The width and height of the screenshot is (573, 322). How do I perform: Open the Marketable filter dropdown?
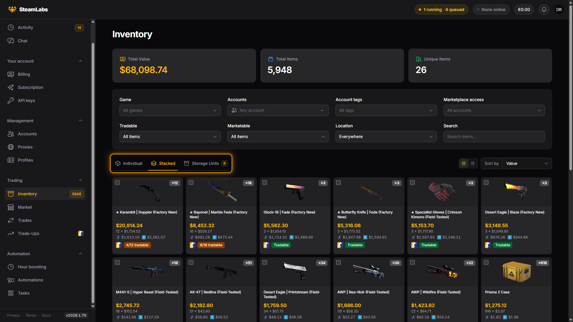pos(278,137)
